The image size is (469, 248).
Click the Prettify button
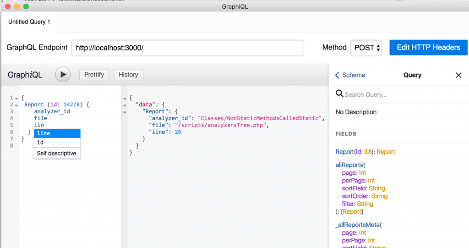(x=94, y=75)
